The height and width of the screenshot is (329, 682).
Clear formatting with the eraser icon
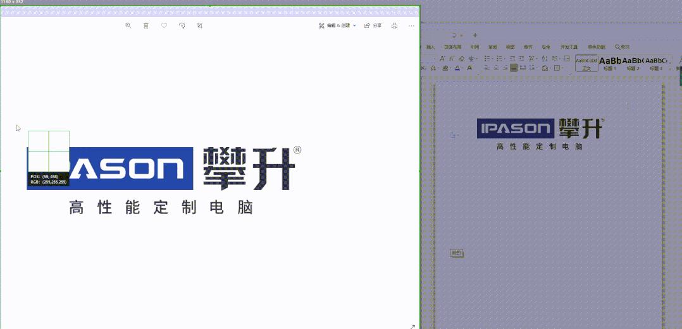pyautogui.click(x=462, y=59)
